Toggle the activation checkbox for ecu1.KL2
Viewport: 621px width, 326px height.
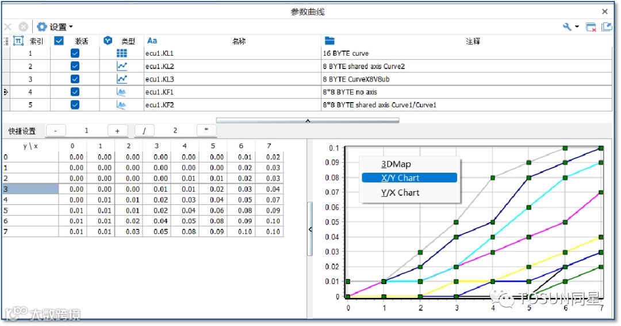75,66
